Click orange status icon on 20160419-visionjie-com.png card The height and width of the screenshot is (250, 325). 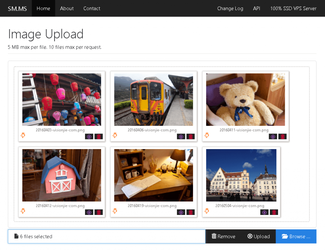click(x=115, y=211)
